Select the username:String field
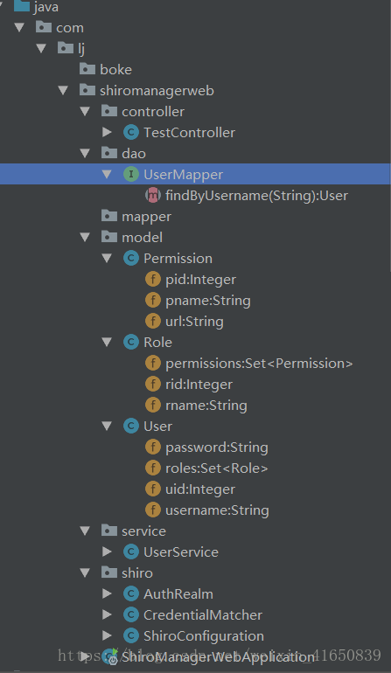 (x=218, y=510)
